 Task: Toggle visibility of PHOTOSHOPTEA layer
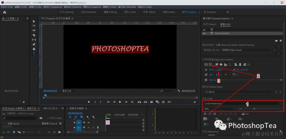204,34
